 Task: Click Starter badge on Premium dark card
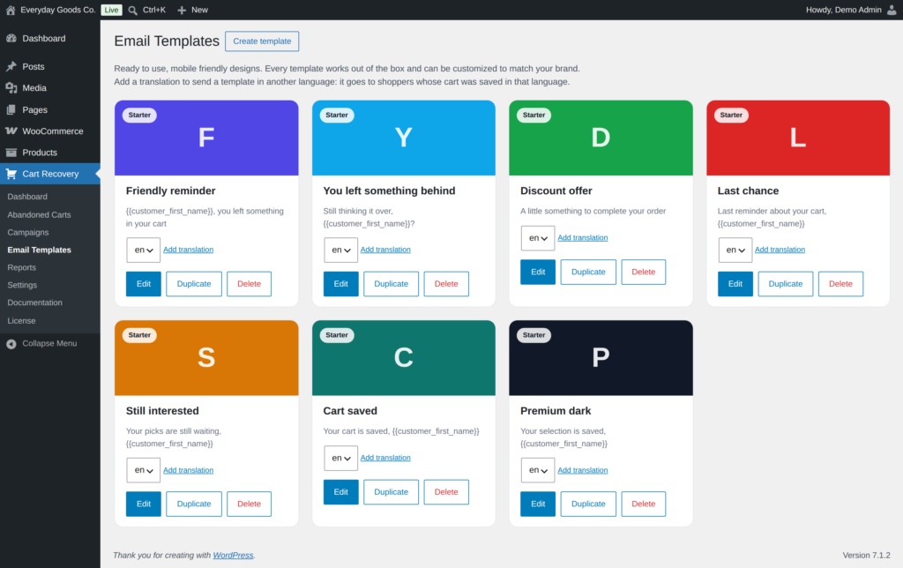(534, 334)
